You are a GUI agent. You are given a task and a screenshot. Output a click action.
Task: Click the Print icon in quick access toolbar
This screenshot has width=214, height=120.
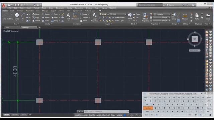(22, 5)
